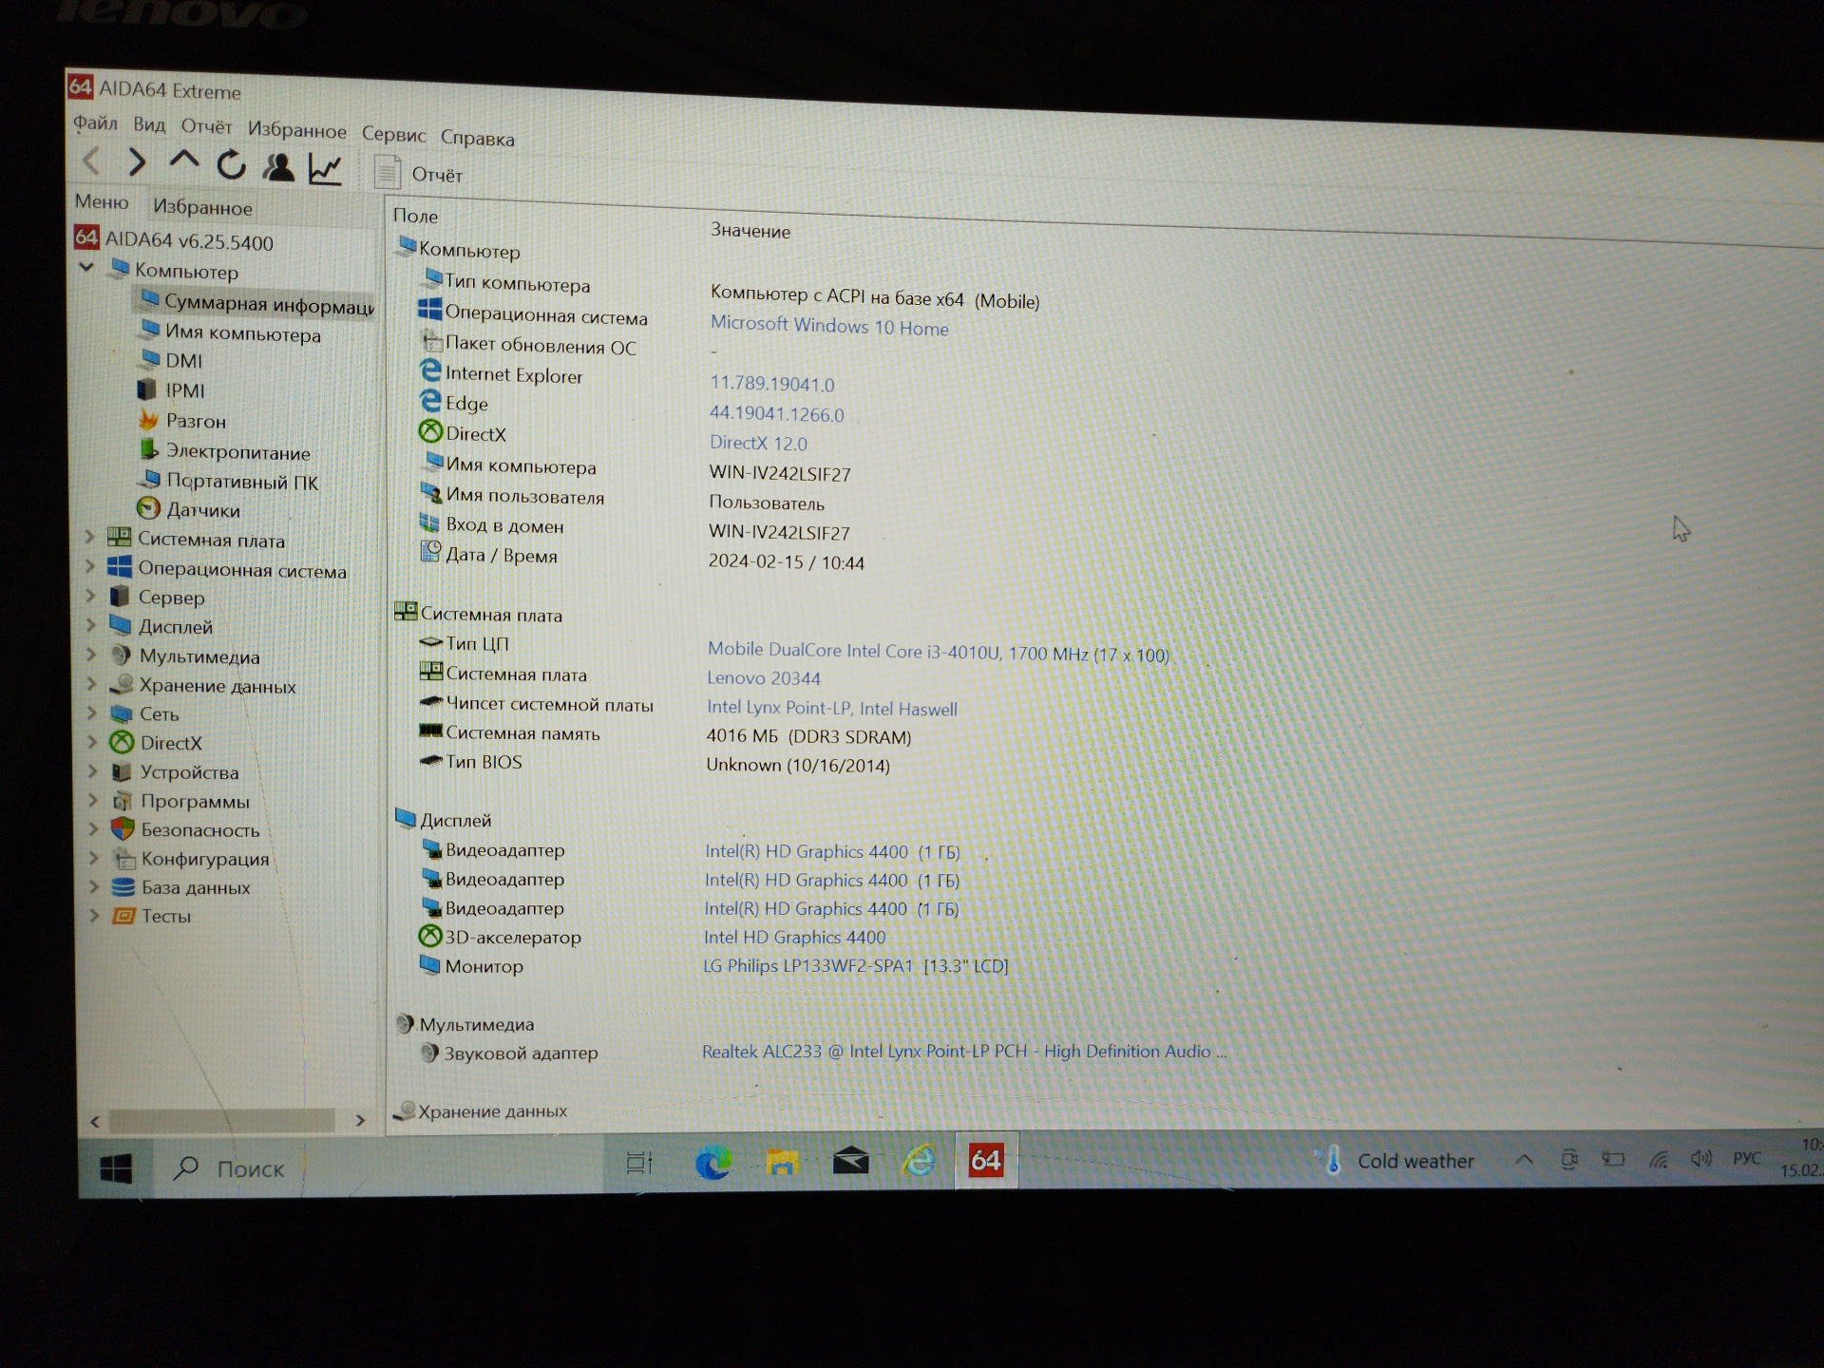Open Mail app from taskbar
1824x1368 pixels.
850,1160
